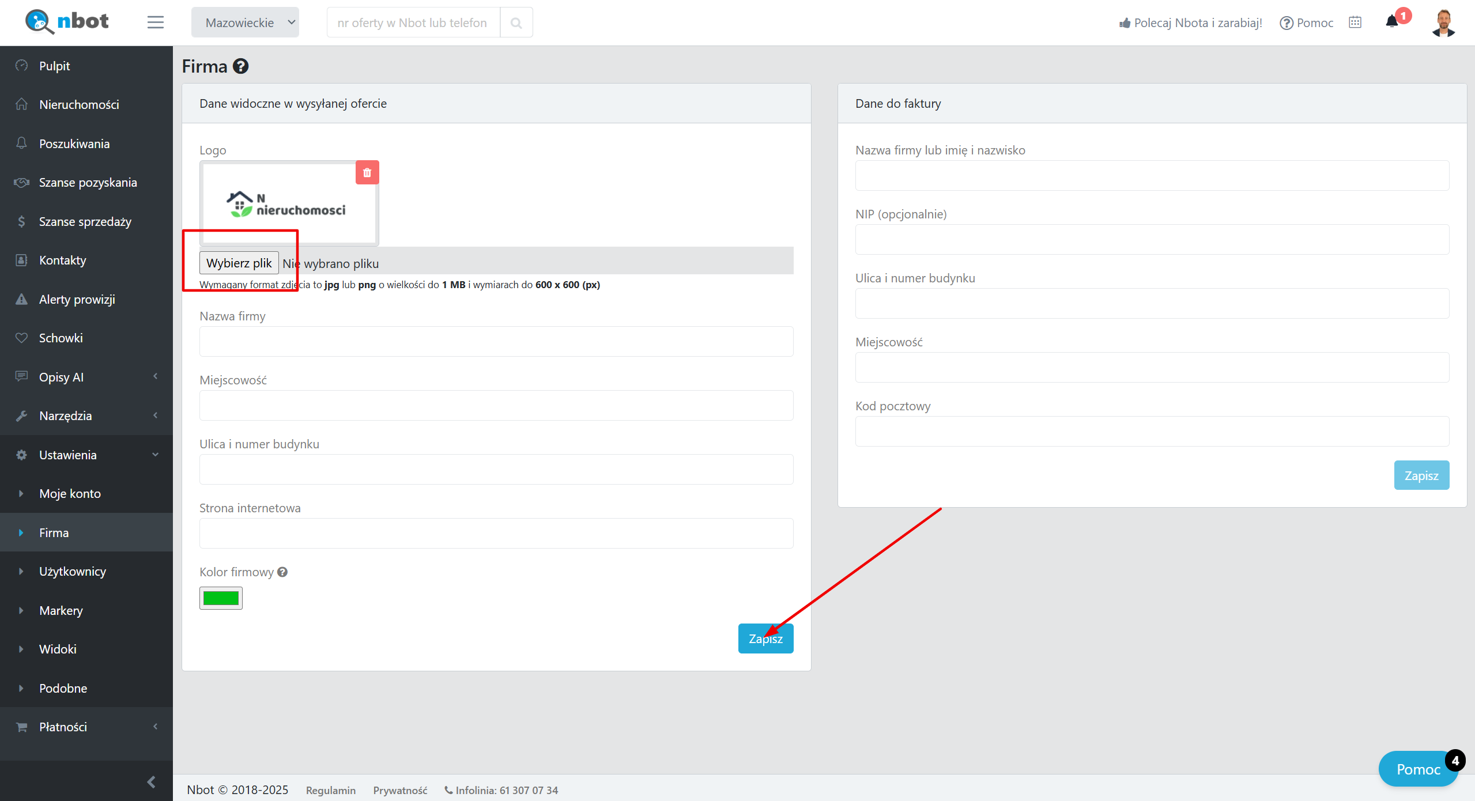Save offer data with left Zapisz button

(765, 638)
